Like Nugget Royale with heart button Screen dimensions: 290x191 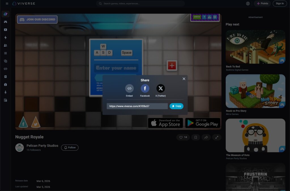[x=183, y=137]
